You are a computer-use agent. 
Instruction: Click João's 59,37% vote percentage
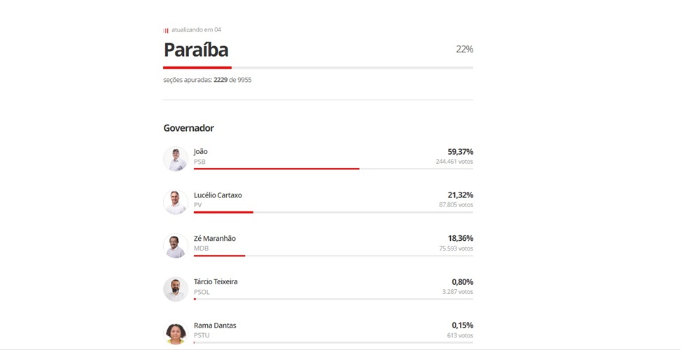(460, 152)
